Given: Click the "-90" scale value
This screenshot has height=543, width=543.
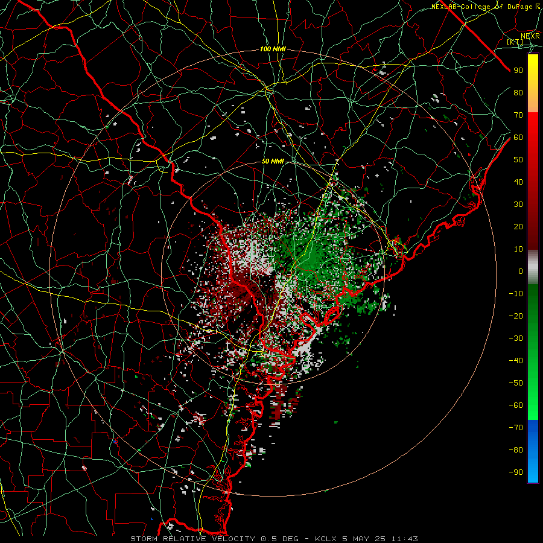Looking at the screenshot, I should [516, 472].
